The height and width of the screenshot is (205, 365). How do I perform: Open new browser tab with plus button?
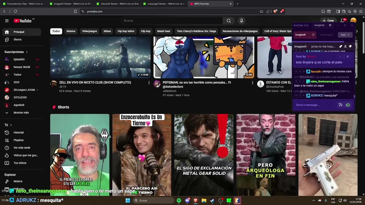pyautogui.click(x=238, y=4)
